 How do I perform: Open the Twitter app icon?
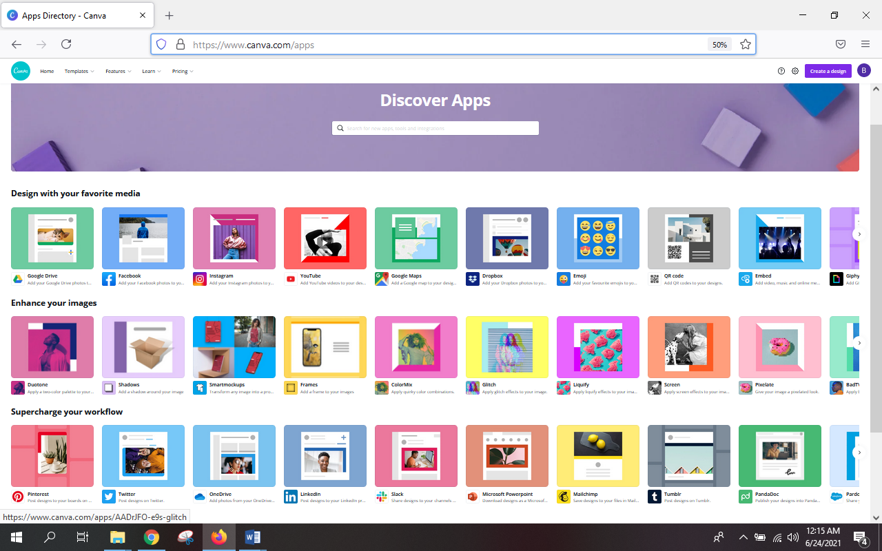[x=109, y=497]
